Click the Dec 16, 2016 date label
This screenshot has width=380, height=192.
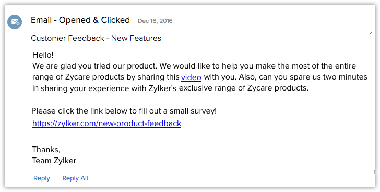155,21
